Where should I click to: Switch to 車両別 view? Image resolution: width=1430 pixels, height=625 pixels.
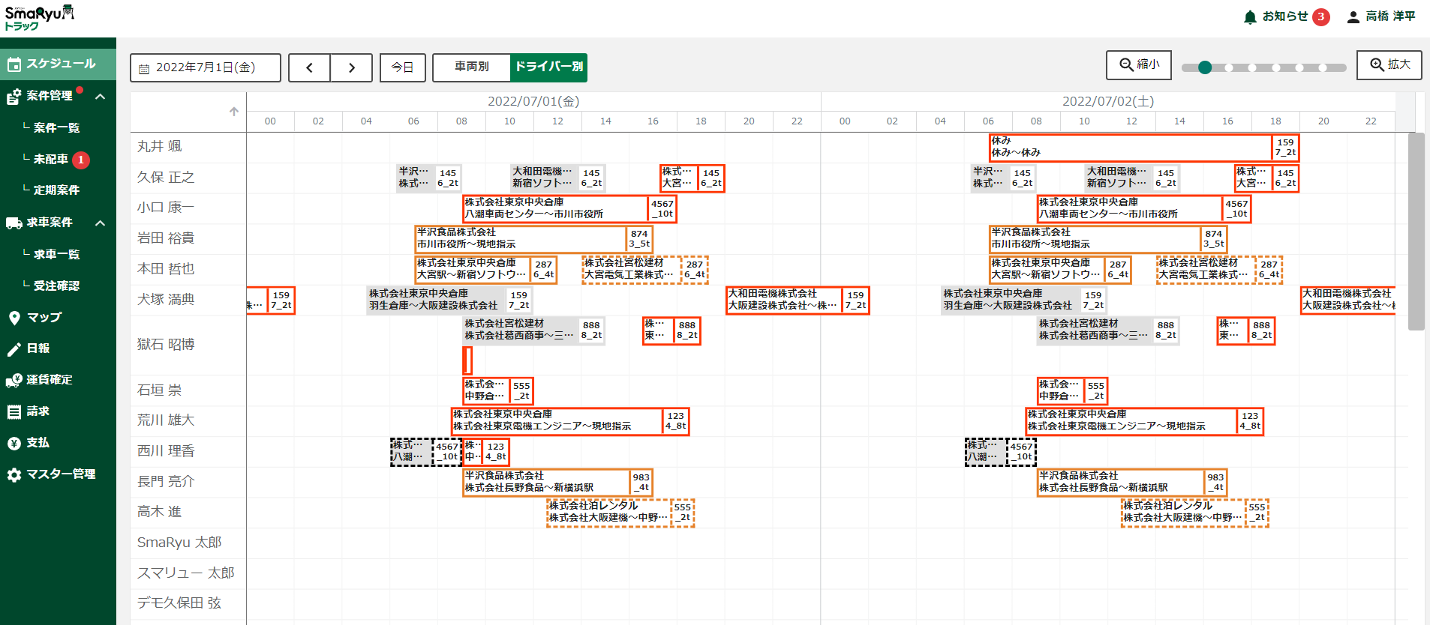pos(472,67)
